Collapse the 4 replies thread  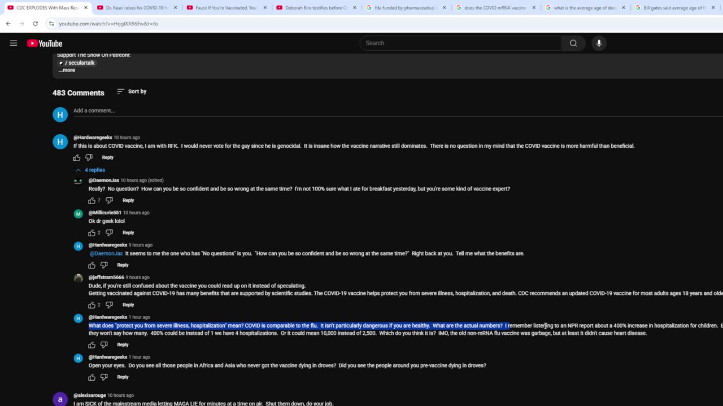click(x=90, y=170)
